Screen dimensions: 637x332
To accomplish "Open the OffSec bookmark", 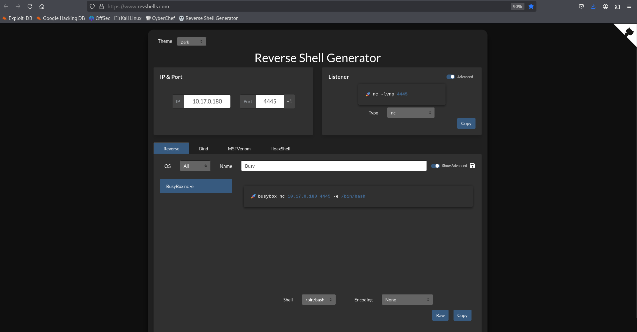I will pos(100,18).
